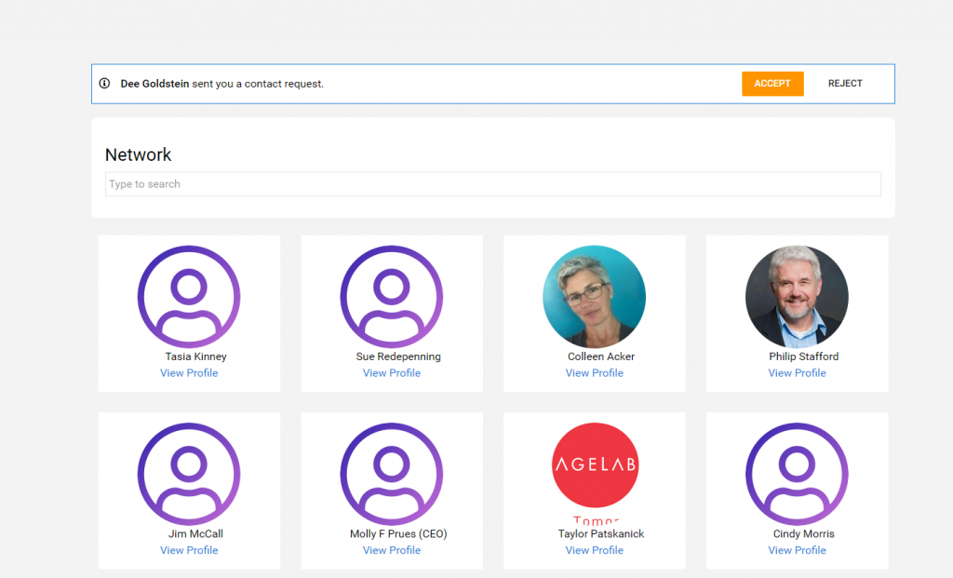
Task: Select Colleen Acker's profile photo
Action: (x=595, y=297)
